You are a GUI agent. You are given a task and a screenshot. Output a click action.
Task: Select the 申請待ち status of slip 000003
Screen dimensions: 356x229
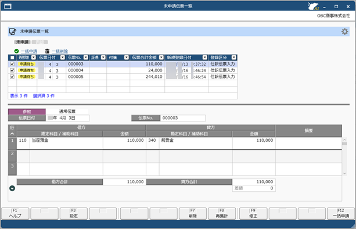(27, 64)
